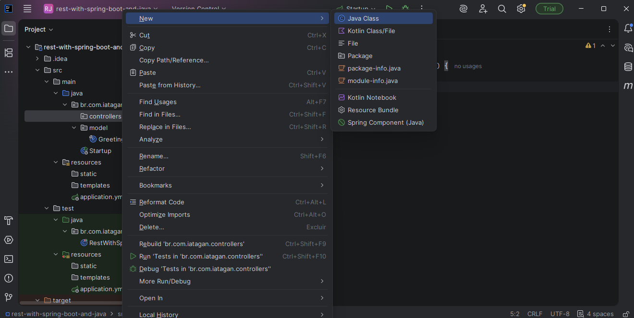Viewport: 634px width, 318px height.
Task: Open the Structure tool window icon
Action: click(x=9, y=53)
